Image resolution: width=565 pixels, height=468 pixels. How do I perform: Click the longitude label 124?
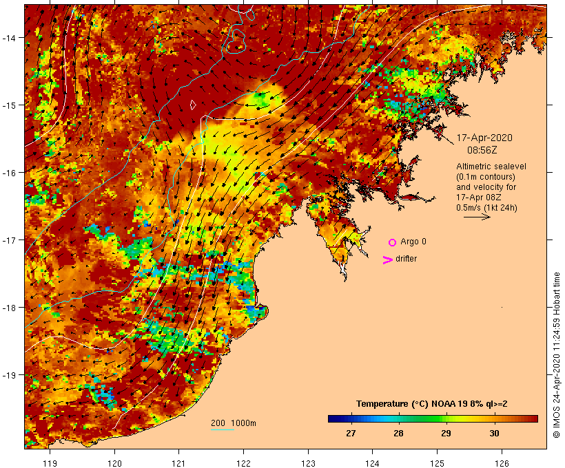pos(372,463)
